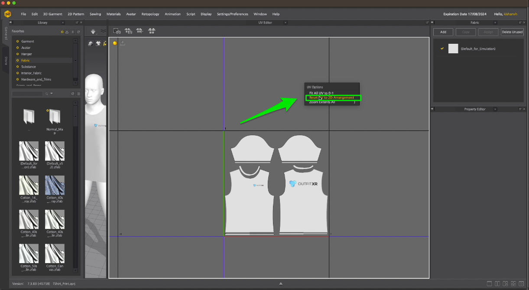Undock the Property Editor panel

pos(520,109)
